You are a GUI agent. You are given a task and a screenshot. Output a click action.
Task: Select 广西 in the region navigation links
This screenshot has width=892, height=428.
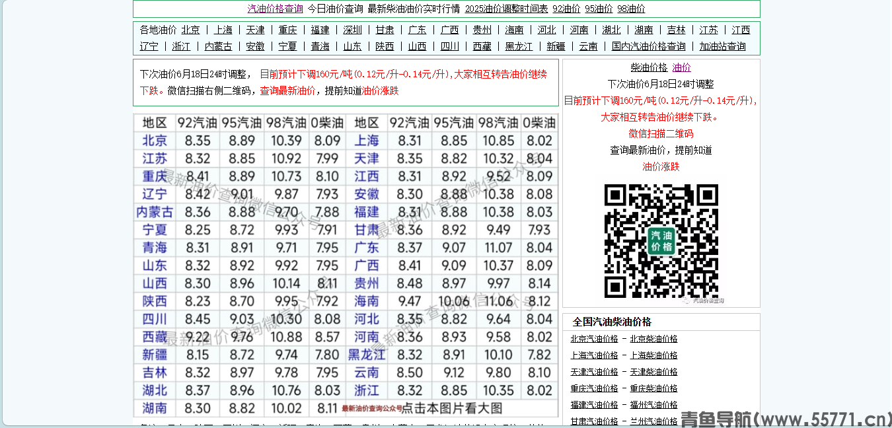[x=449, y=30]
